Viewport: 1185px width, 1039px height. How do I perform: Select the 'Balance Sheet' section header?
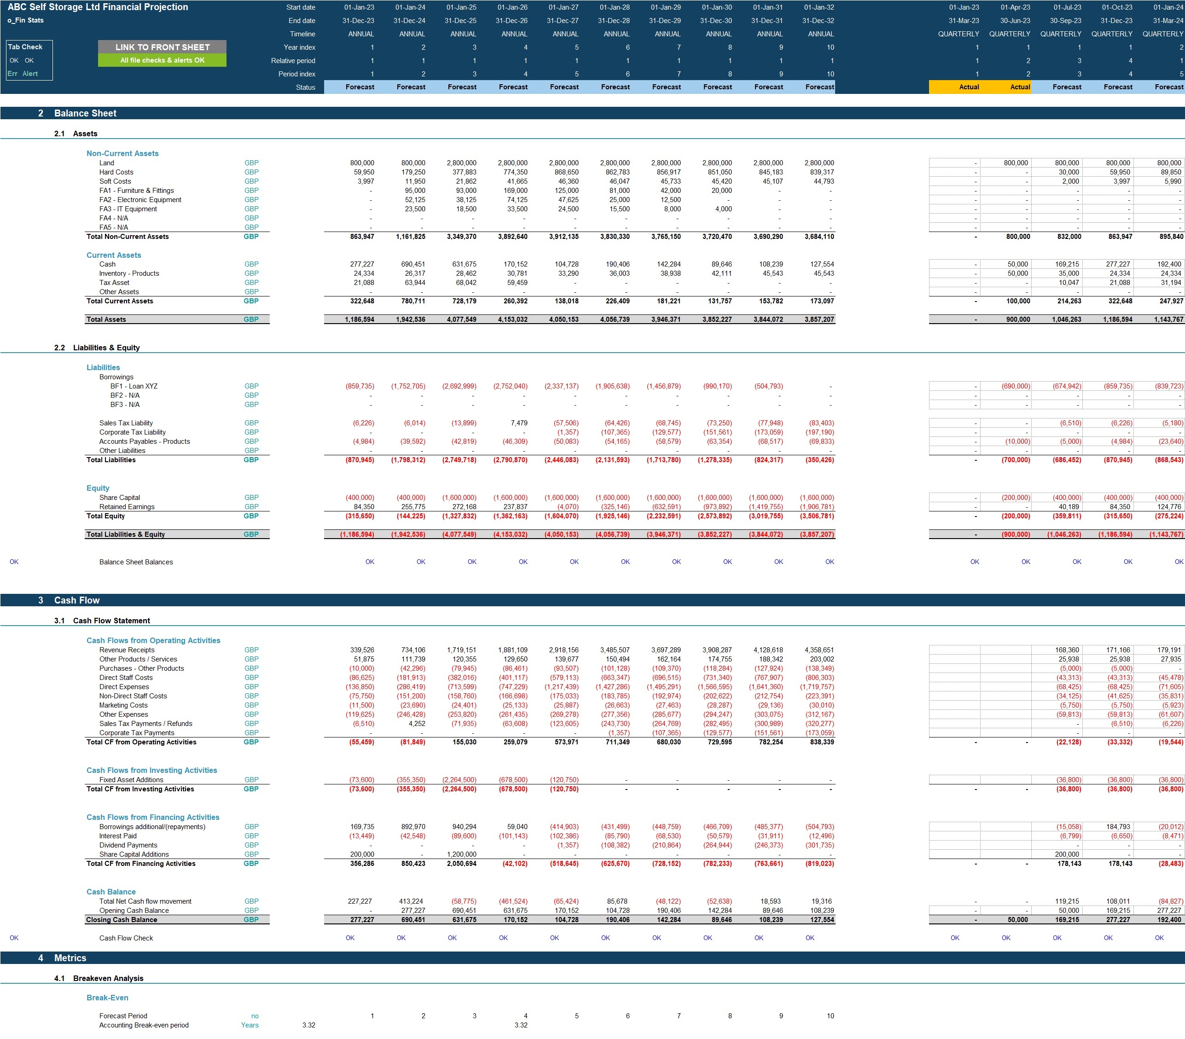point(84,113)
